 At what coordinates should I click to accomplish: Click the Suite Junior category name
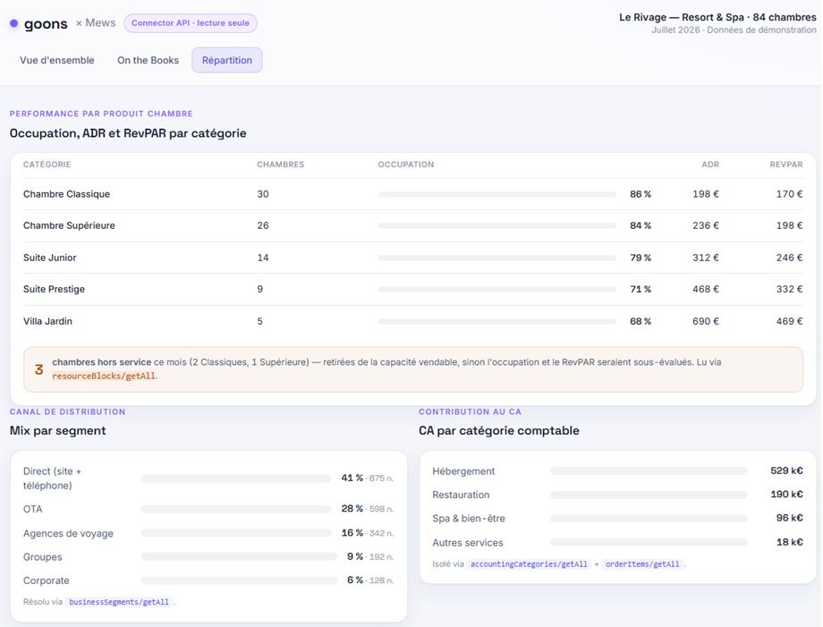point(50,258)
